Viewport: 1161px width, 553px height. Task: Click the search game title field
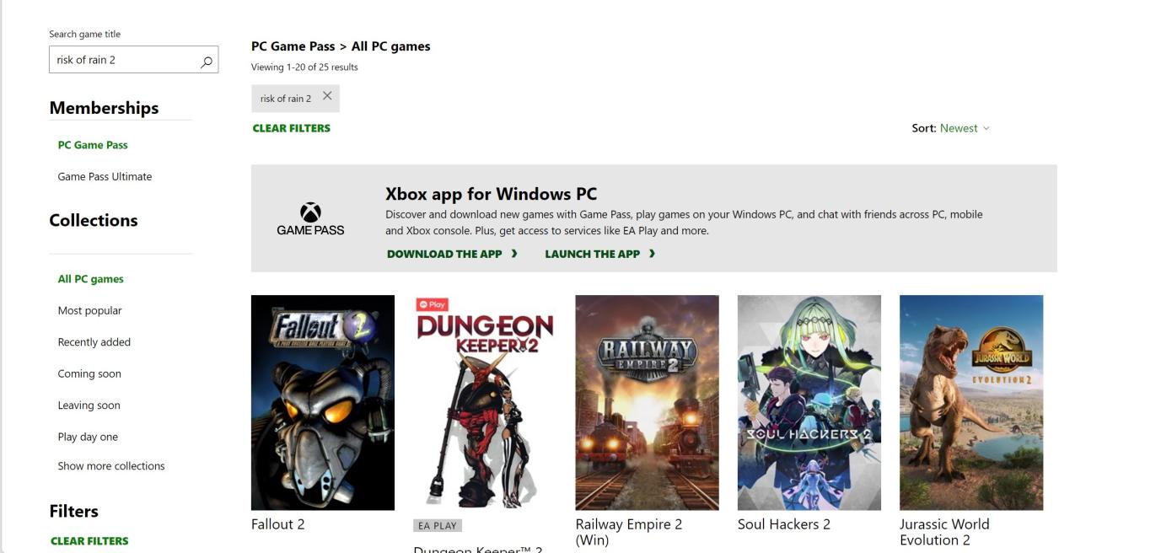click(x=125, y=61)
